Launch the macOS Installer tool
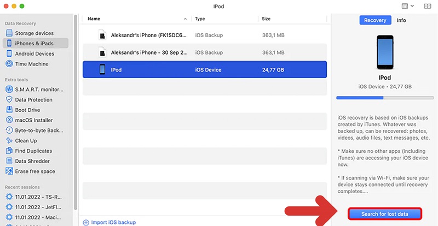438x226 pixels. point(33,120)
